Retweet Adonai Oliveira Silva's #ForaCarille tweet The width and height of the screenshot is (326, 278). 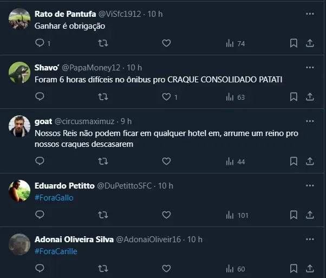point(103,269)
